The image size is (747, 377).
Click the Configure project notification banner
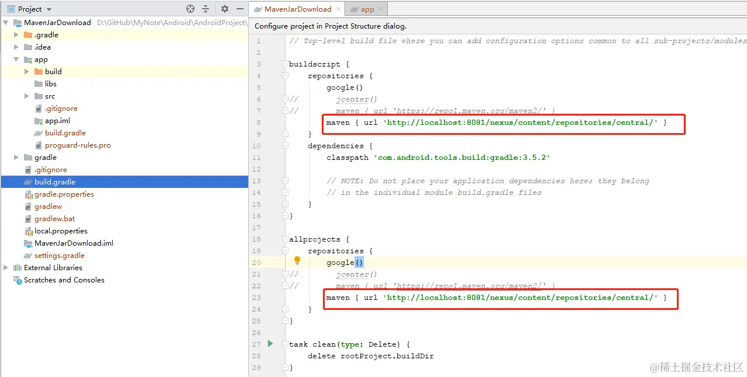pos(498,26)
